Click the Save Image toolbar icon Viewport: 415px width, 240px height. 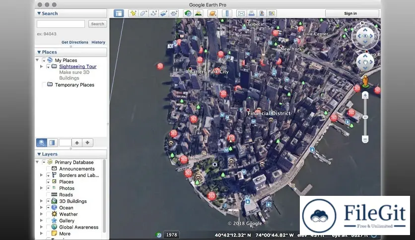click(262, 13)
